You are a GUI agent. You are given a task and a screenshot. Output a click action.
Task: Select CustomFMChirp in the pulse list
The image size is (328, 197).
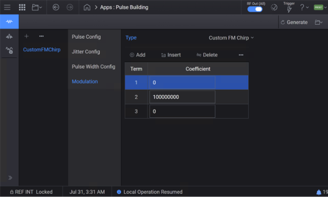pyautogui.click(x=42, y=50)
